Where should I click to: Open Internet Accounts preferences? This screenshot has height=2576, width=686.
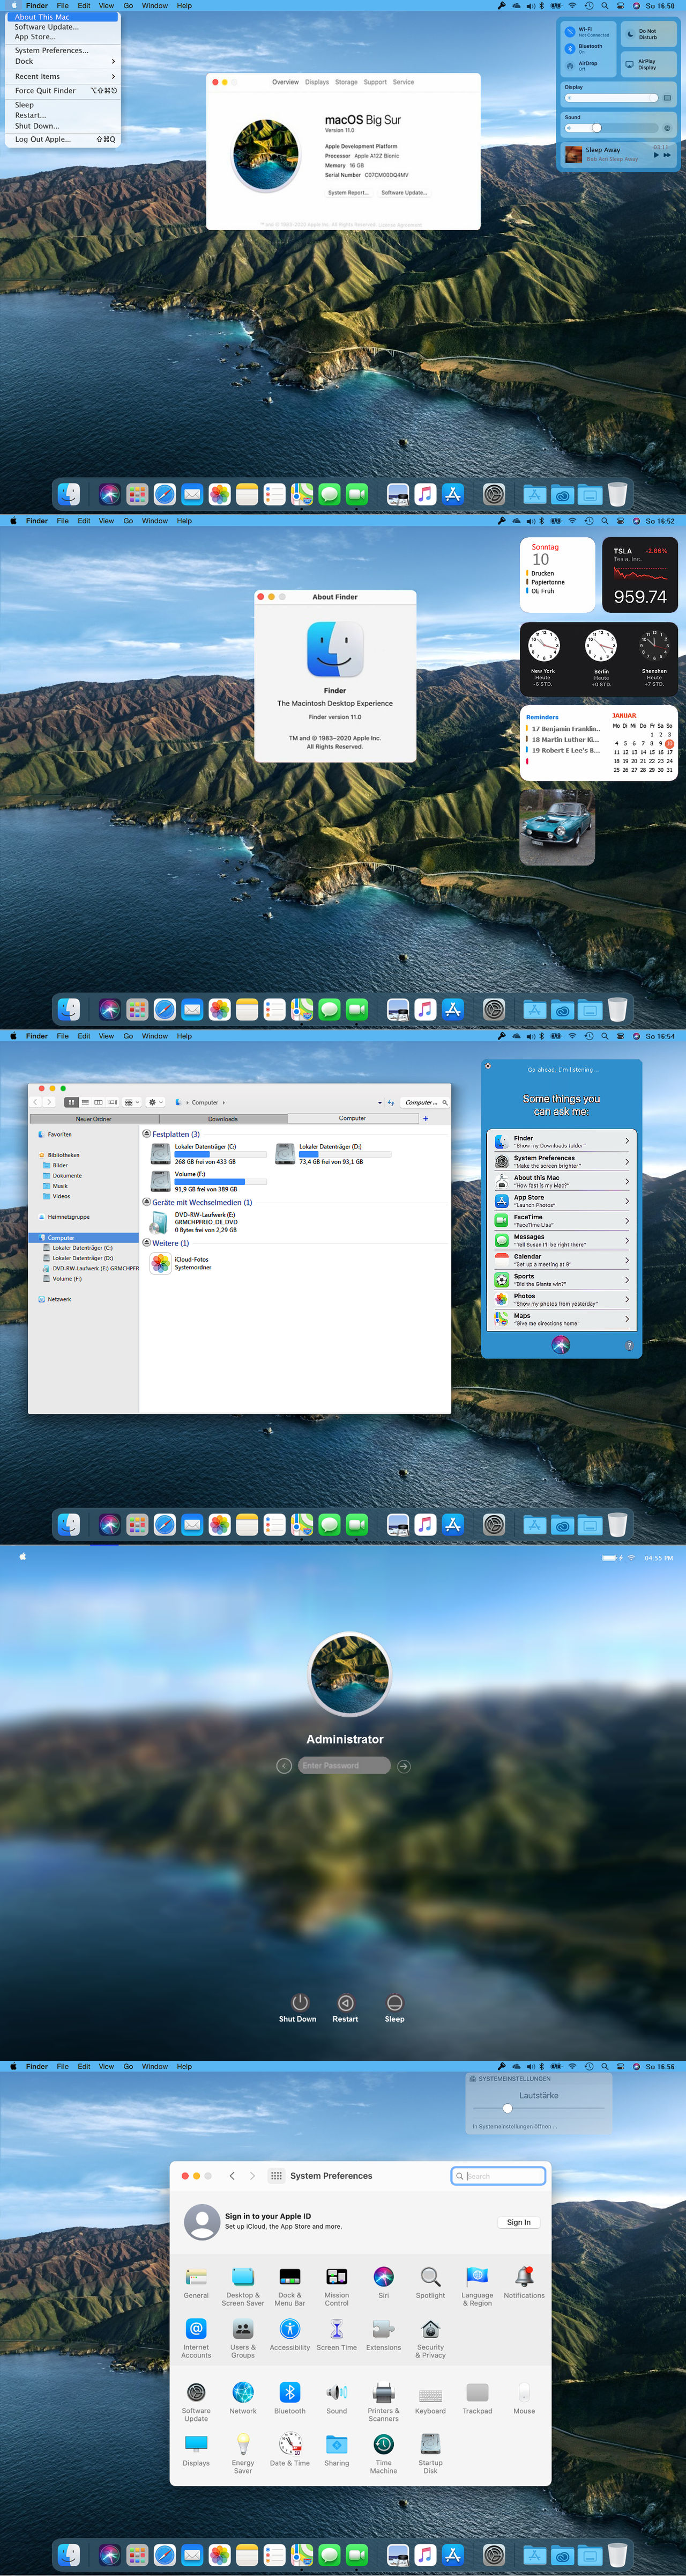(x=196, y=2340)
